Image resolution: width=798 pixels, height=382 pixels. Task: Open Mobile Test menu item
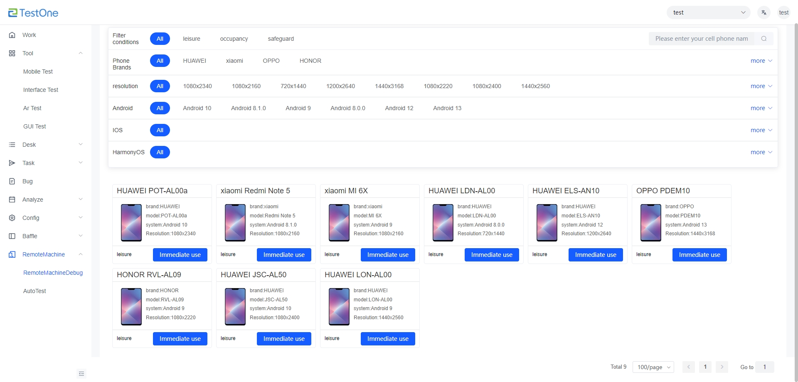click(x=38, y=71)
